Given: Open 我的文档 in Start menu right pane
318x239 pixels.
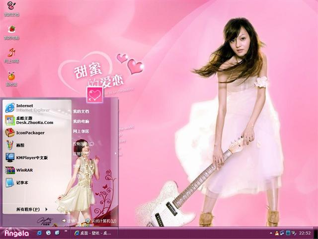Looking at the screenshot, I should click(x=81, y=111).
